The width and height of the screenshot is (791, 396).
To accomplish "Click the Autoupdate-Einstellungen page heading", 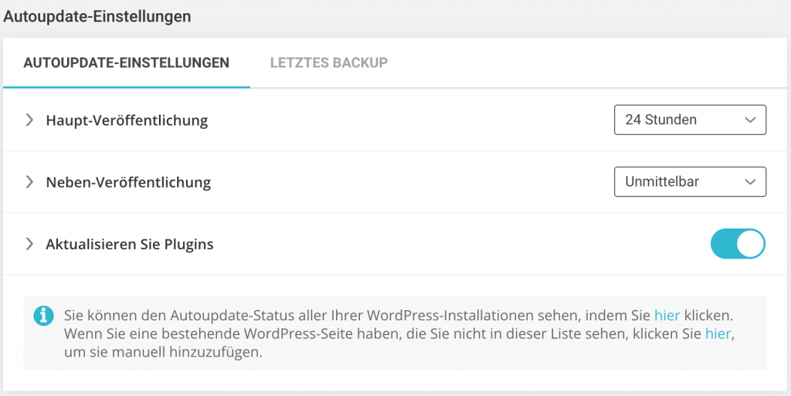I will coord(97,17).
